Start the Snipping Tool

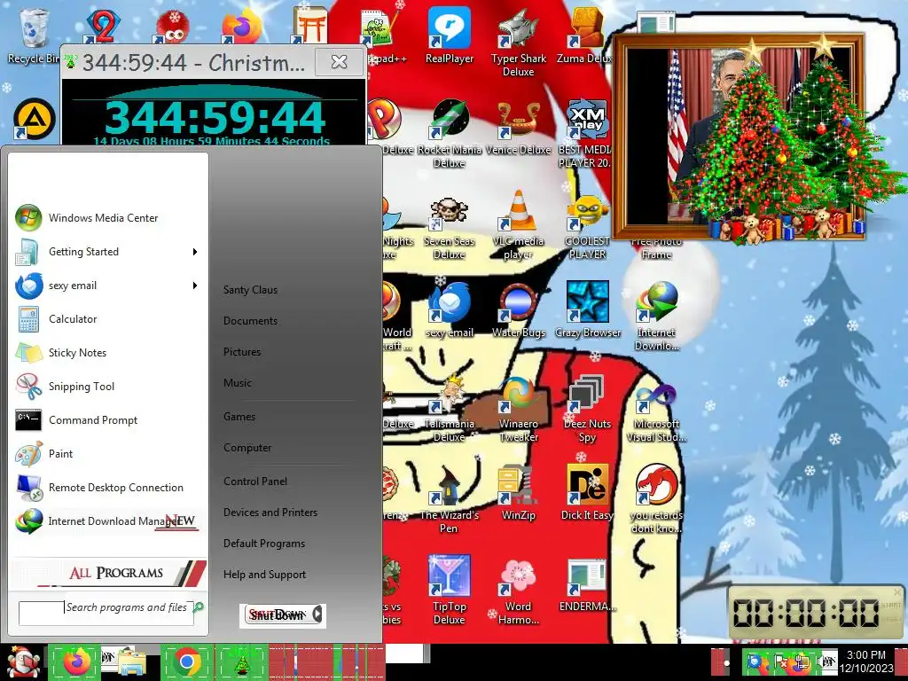point(107,387)
